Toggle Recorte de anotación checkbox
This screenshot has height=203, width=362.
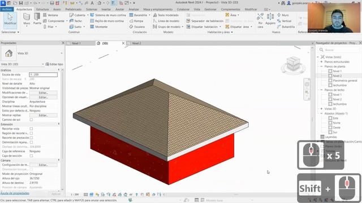pos(31,138)
